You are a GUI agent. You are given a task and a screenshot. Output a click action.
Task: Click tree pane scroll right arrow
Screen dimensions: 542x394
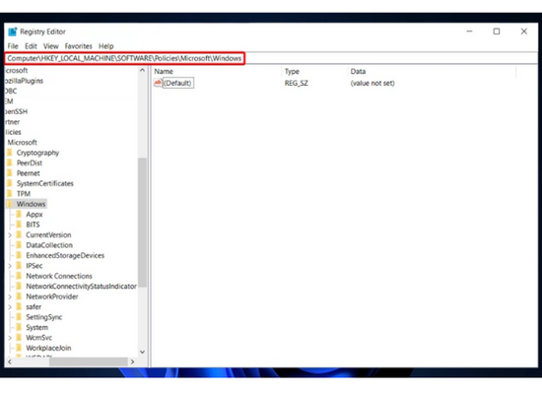[x=132, y=361]
